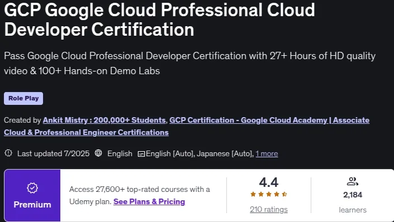This screenshot has height=222, width=394.
Task: Click the last updated alert icon
Action: pos(8,153)
